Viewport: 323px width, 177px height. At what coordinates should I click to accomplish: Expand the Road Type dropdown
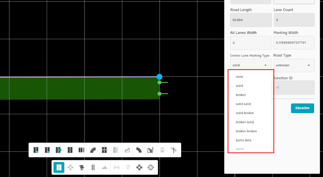(x=294, y=65)
